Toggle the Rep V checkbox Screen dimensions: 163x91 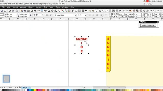tap(135, 16)
